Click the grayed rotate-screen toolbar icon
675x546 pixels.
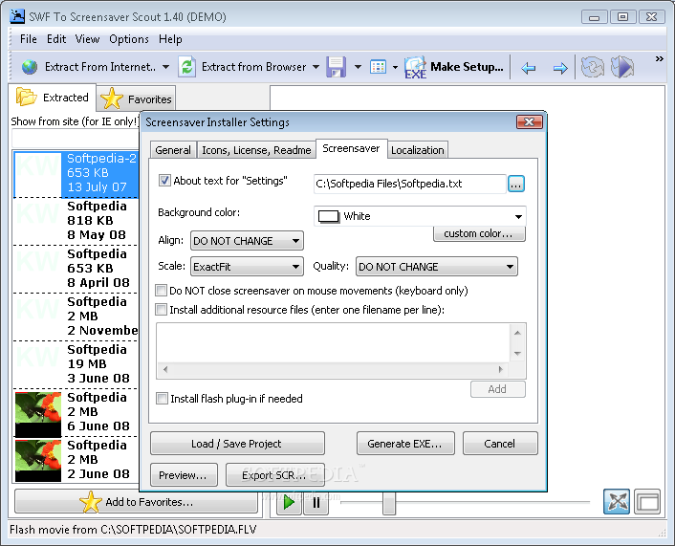coord(593,67)
